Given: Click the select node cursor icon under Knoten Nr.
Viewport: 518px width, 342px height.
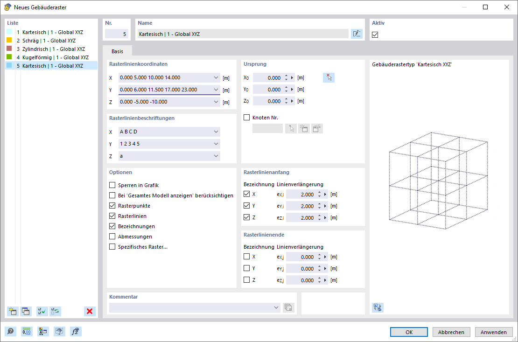Looking at the screenshot, I should pyautogui.click(x=291, y=128).
